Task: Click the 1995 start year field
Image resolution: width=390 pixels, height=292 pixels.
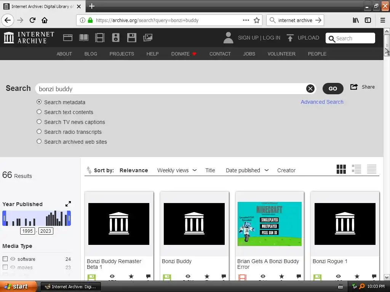Action: [27, 231]
